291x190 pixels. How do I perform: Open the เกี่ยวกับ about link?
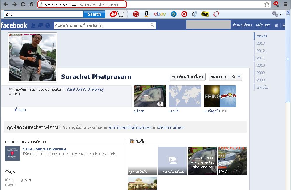coord(20,110)
